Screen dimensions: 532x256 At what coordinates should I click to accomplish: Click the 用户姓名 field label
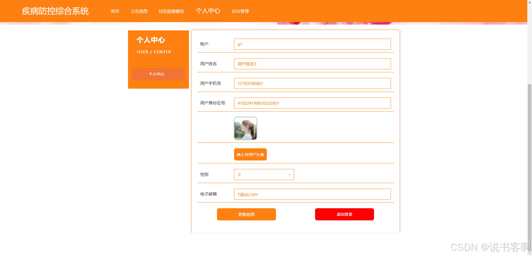208,64
